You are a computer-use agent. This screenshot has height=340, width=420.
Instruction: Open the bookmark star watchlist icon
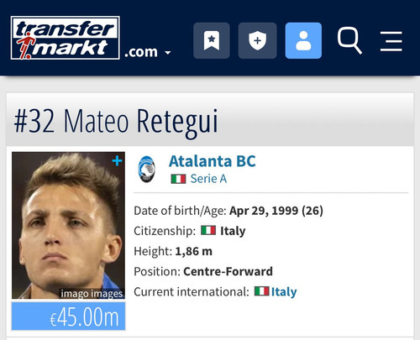pyautogui.click(x=212, y=40)
